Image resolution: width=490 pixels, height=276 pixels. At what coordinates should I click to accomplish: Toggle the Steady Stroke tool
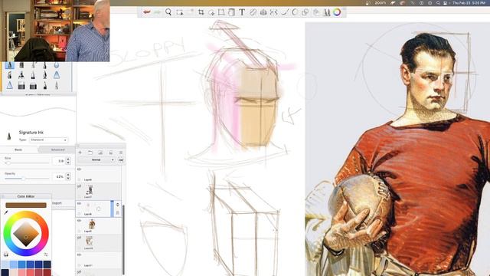[x=284, y=12]
